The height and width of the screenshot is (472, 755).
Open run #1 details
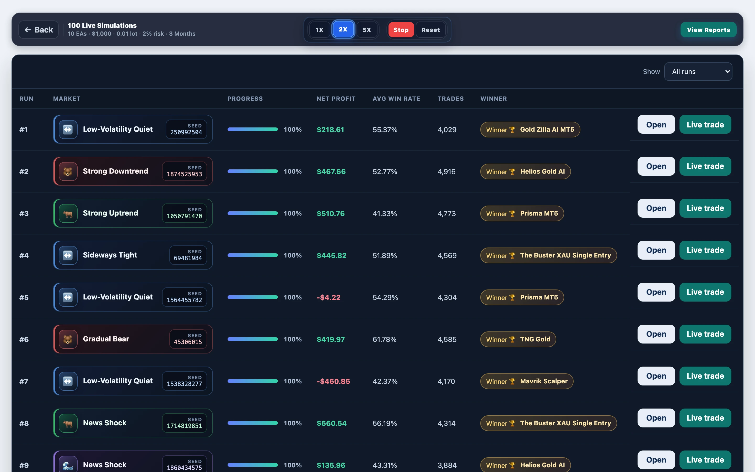tap(656, 125)
